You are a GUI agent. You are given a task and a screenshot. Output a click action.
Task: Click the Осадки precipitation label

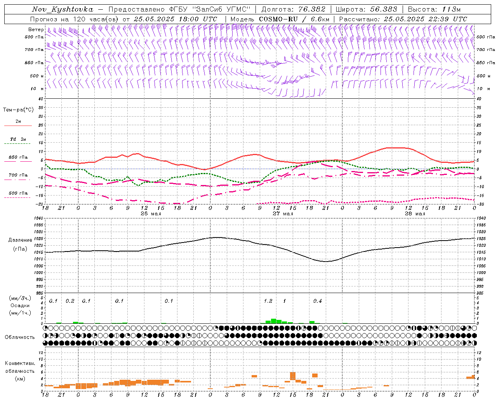pos(20,305)
